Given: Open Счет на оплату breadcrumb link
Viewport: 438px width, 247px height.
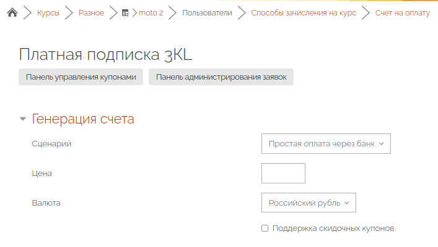Looking at the screenshot, I should pos(403,13).
